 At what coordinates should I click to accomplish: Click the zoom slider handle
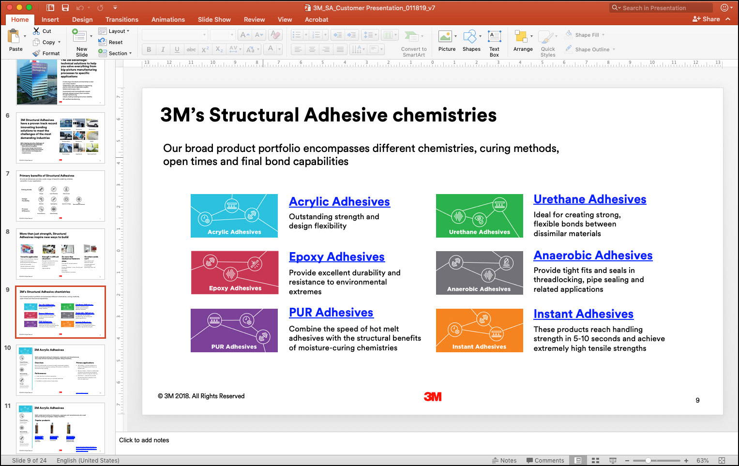tap(648, 460)
